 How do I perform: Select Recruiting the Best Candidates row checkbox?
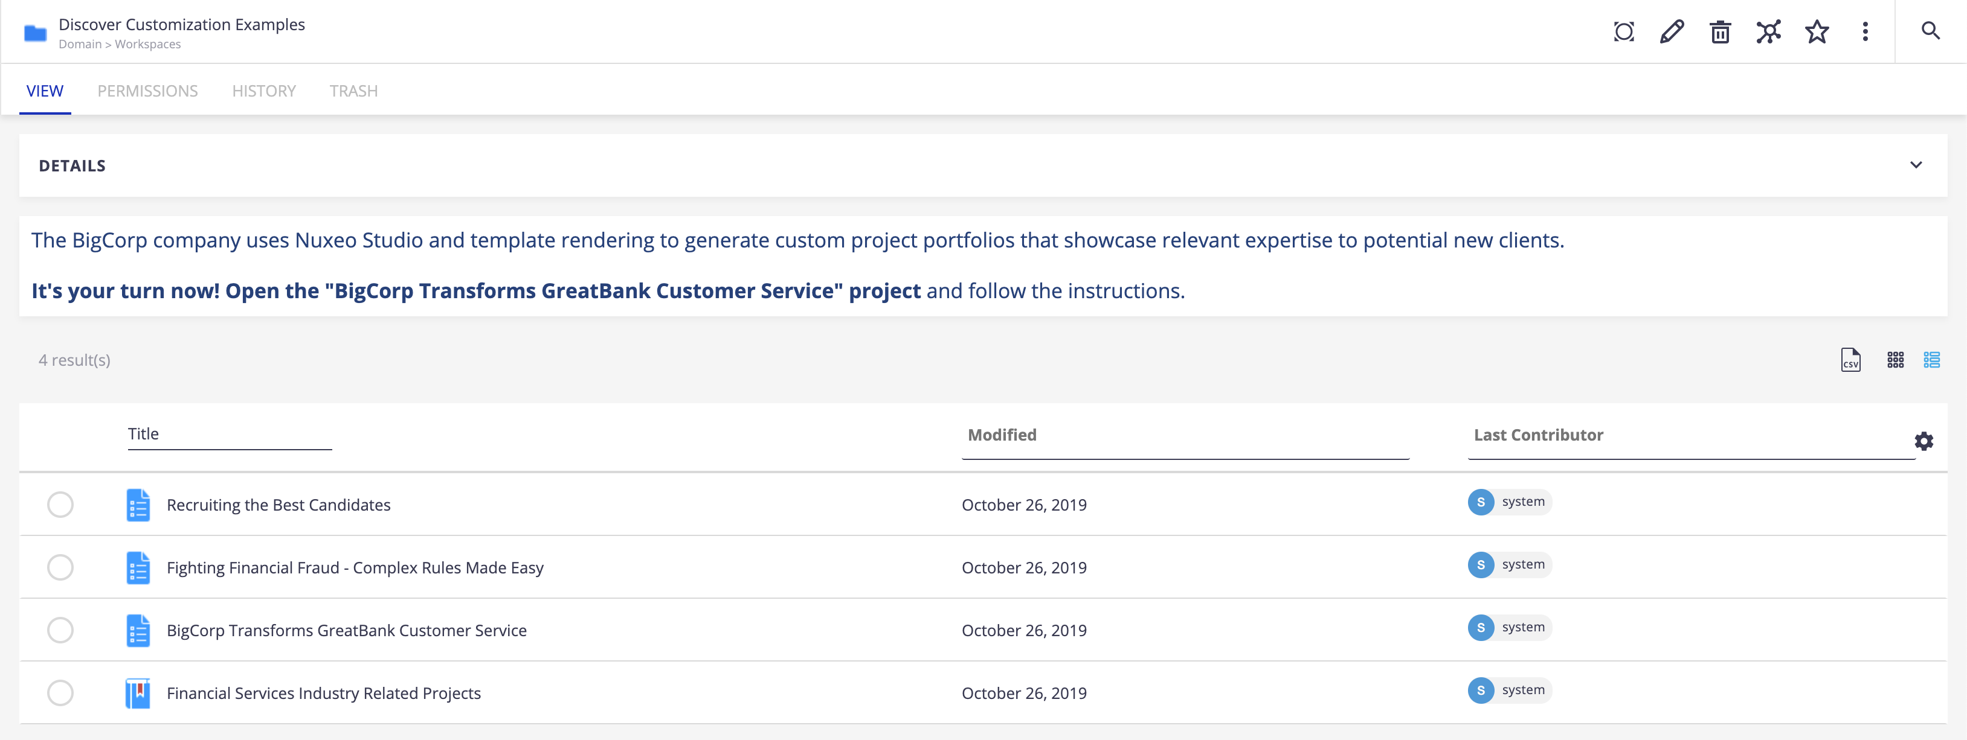point(60,504)
